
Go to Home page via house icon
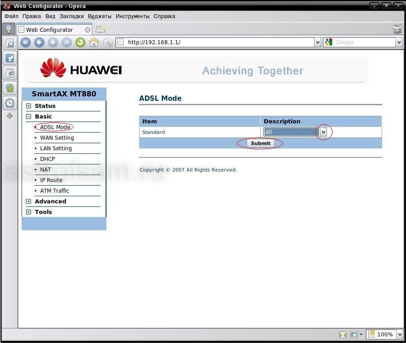94,42
